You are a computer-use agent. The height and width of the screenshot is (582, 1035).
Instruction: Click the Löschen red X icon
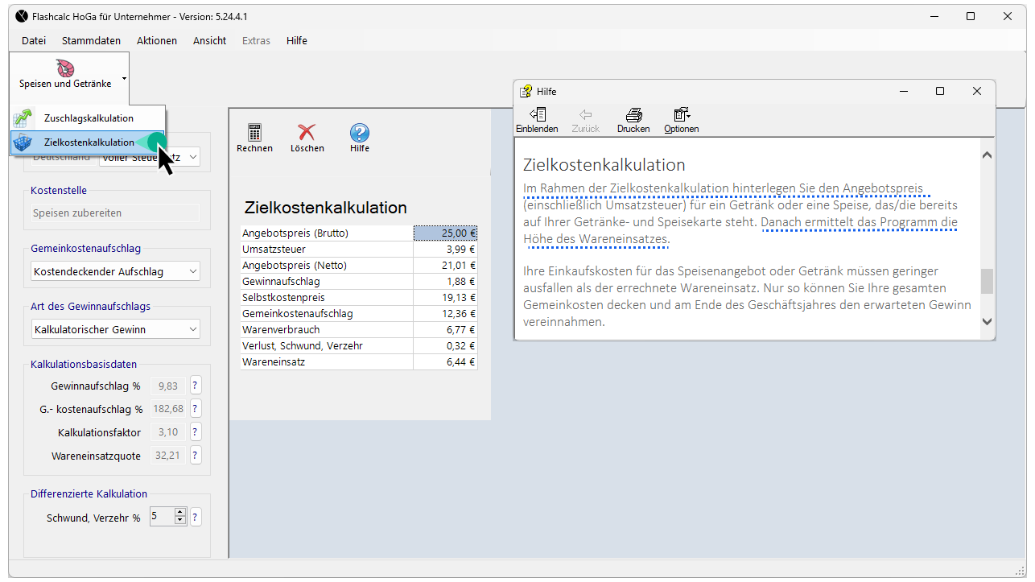(x=307, y=134)
